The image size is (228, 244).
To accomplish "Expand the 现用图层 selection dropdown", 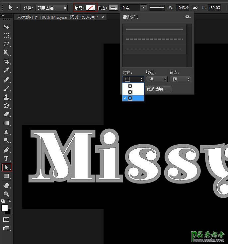I will [51, 8].
